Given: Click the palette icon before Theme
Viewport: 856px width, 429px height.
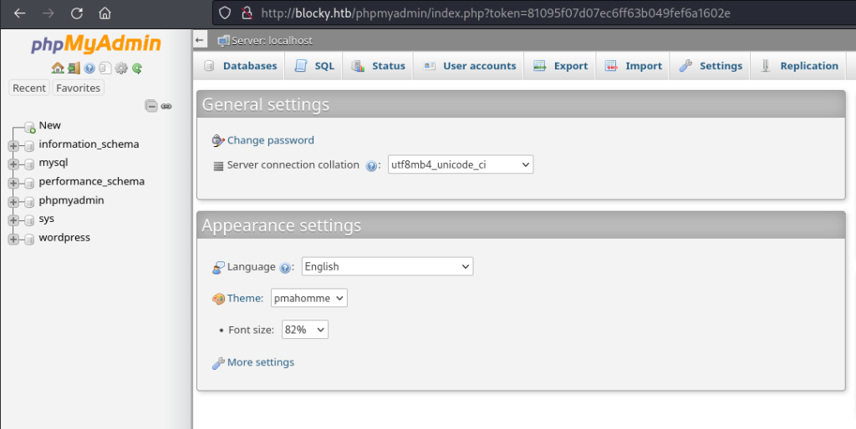Looking at the screenshot, I should click(218, 299).
